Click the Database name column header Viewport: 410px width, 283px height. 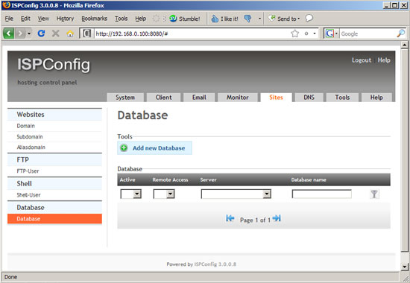(x=309, y=179)
